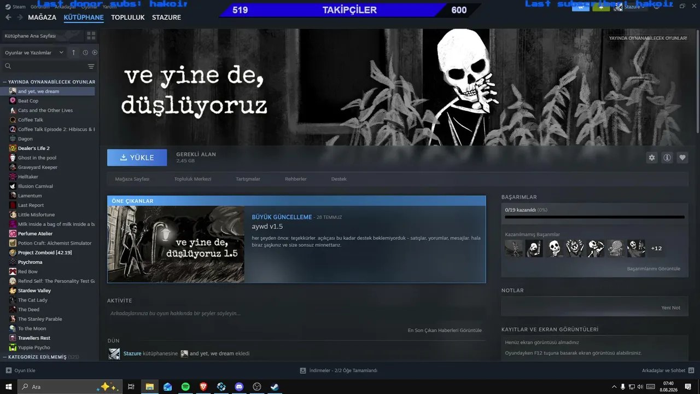
Task: Open the Tartışmalar link
Action: 248,179
